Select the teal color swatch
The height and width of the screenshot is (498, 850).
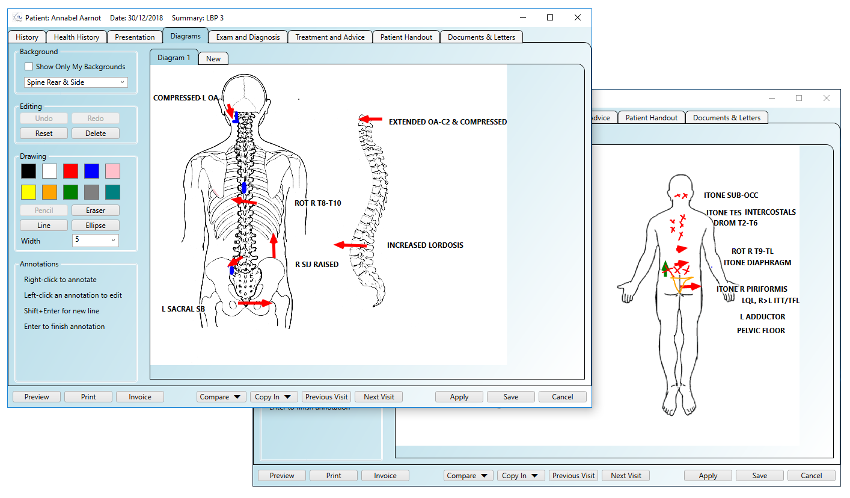click(112, 192)
